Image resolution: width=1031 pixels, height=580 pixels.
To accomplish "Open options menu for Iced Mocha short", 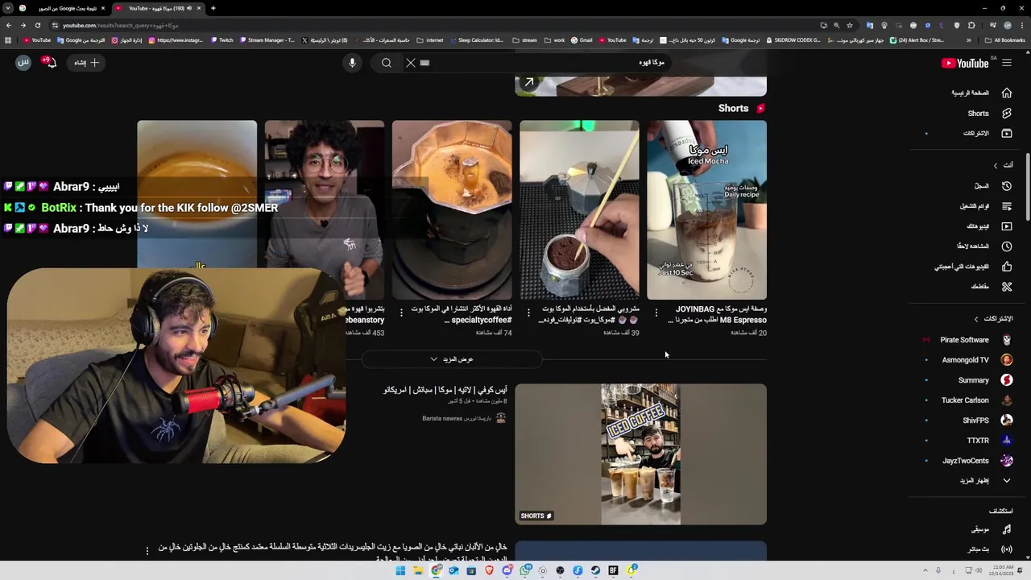I will [656, 313].
